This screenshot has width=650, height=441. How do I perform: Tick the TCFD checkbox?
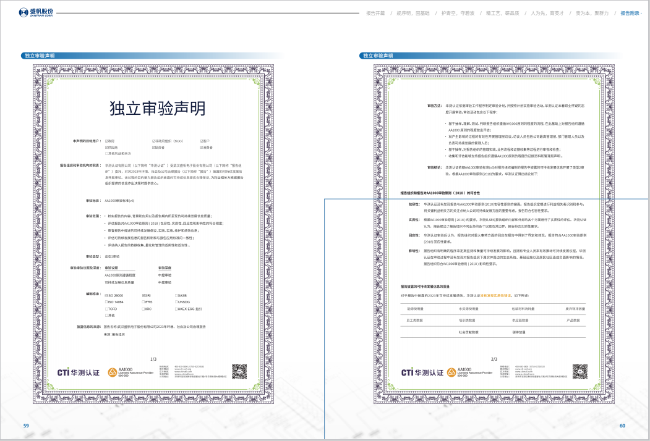pos(106,308)
